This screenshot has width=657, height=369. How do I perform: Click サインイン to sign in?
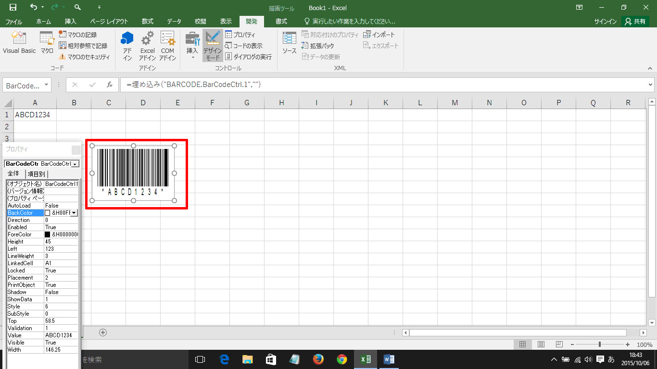(x=605, y=22)
